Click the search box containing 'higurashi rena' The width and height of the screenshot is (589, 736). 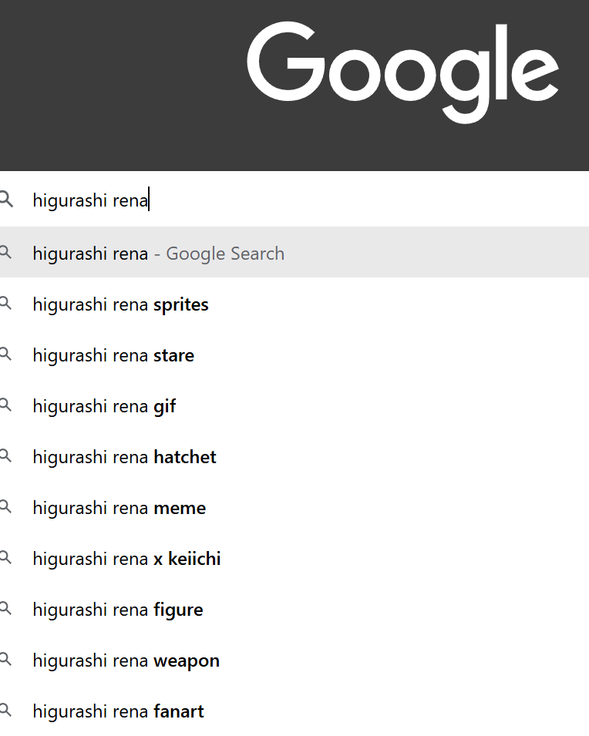[x=294, y=200]
